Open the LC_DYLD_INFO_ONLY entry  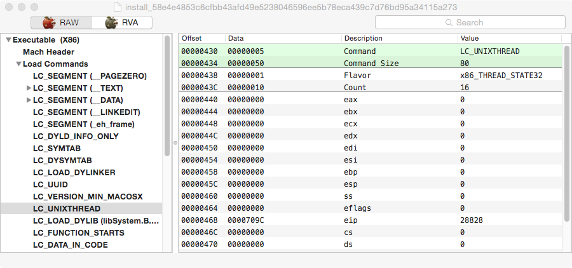tap(75, 136)
